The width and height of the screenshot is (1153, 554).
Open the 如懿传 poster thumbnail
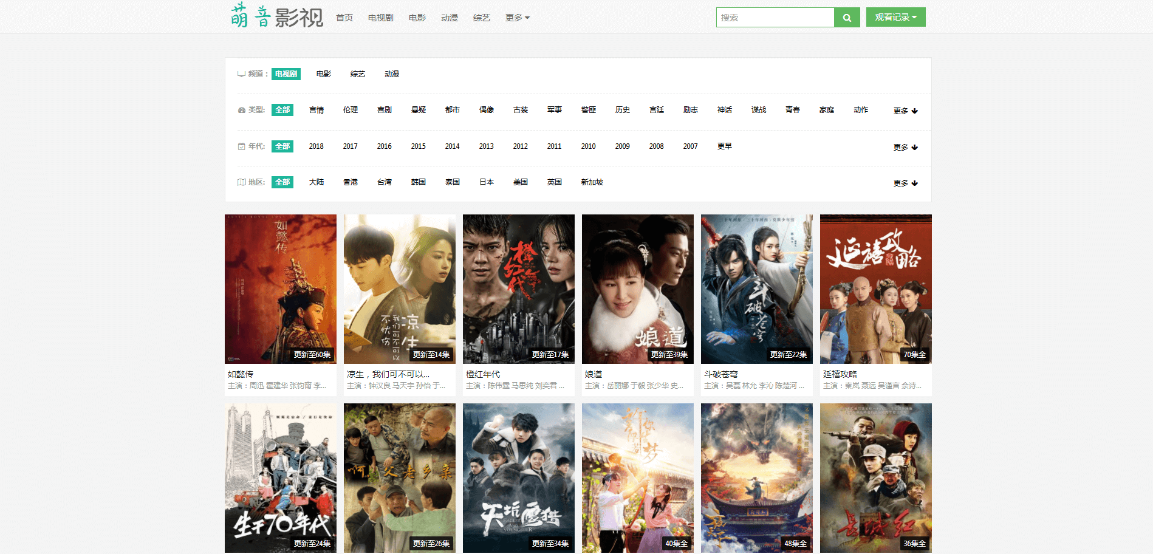coord(281,289)
